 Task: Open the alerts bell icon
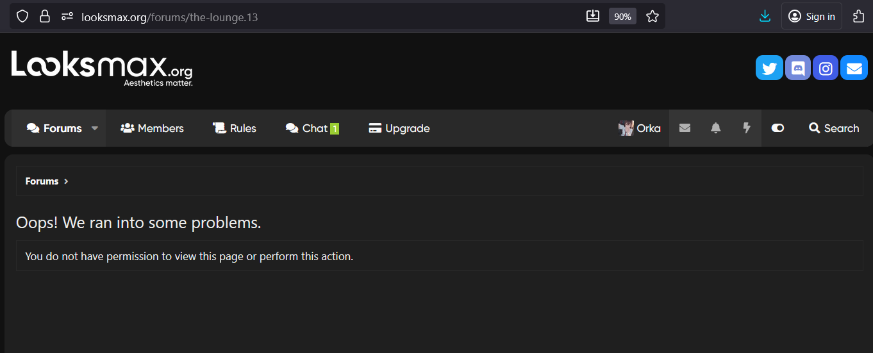click(x=716, y=128)
